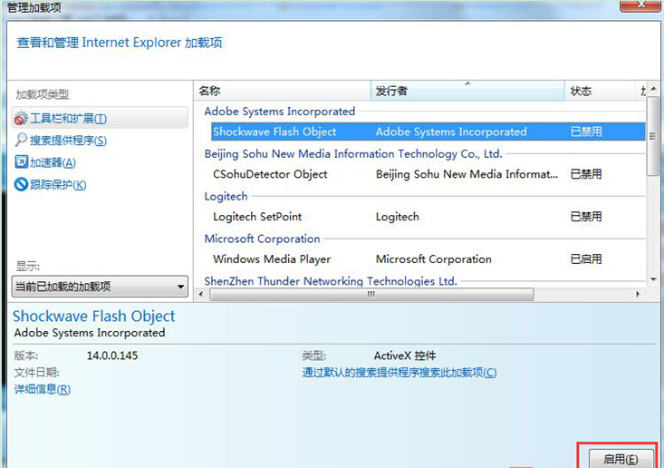Open the 详细信息(R) link

(43, 389)
